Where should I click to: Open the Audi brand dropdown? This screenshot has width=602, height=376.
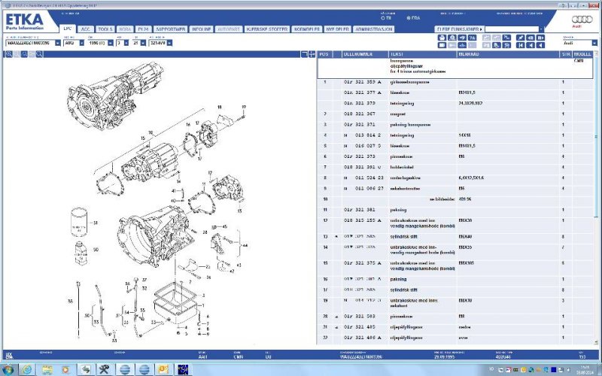tap(579, 44)
